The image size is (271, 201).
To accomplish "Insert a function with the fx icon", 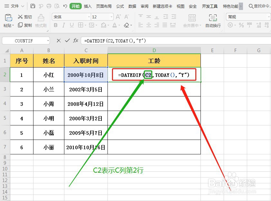I will coord(76,41).
